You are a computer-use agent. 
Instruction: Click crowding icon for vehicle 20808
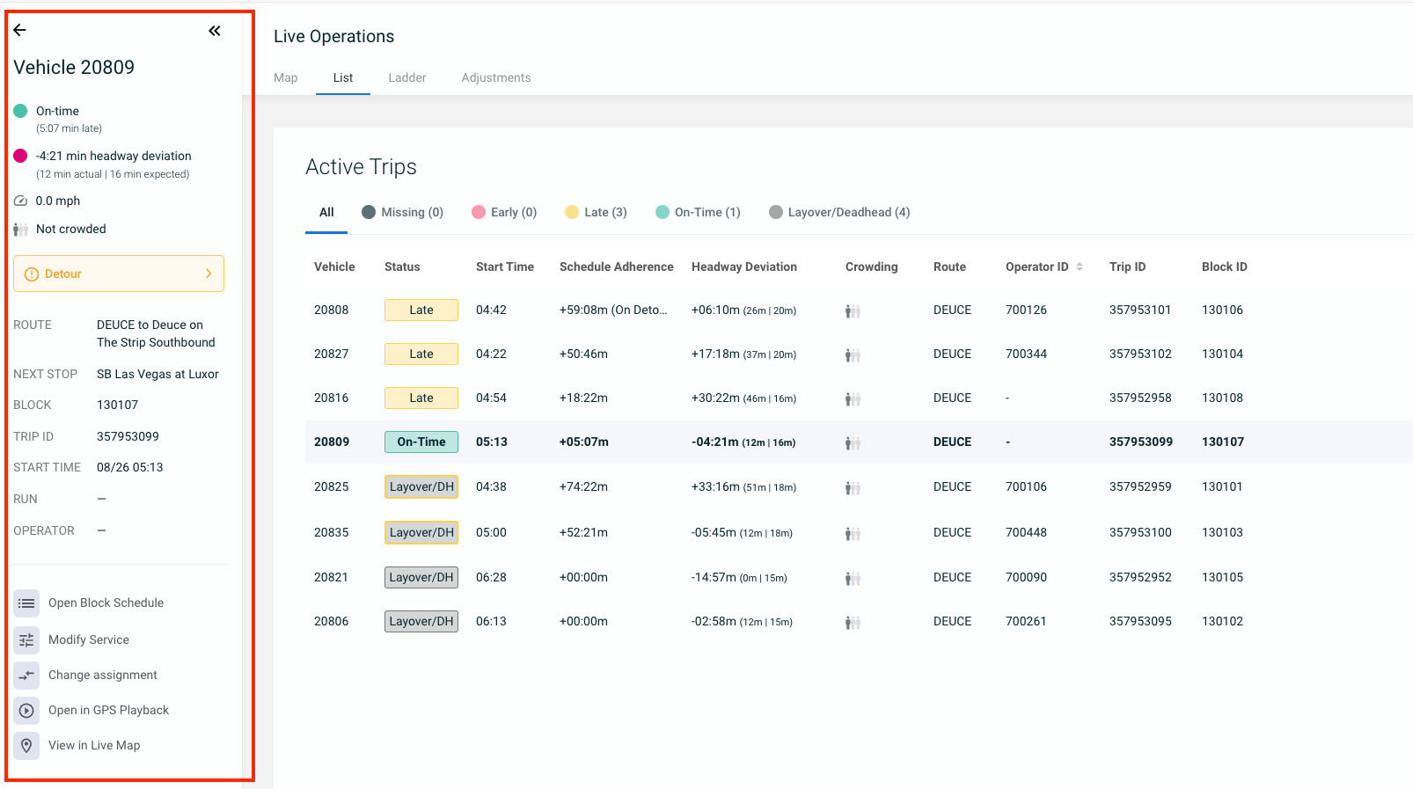[x=853, y=310]
